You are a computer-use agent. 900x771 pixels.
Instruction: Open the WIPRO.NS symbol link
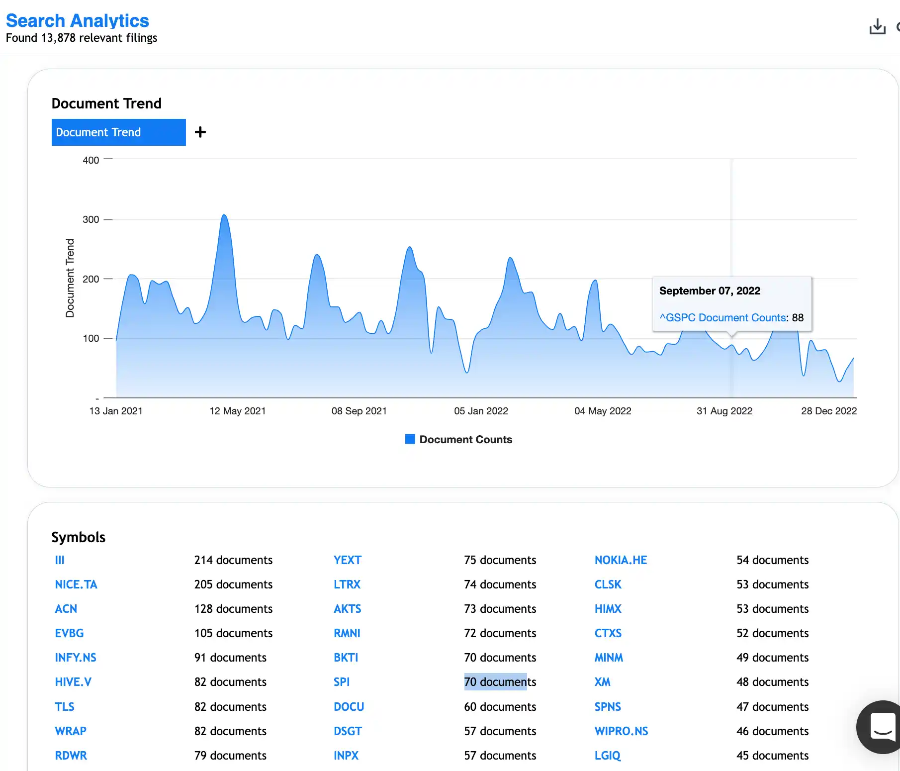click(621, 731)
